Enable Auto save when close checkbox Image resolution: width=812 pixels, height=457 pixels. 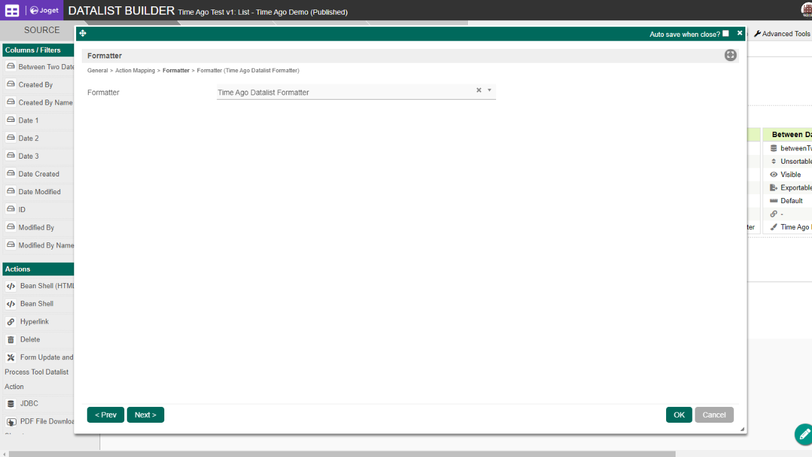(x=726, y=34)
